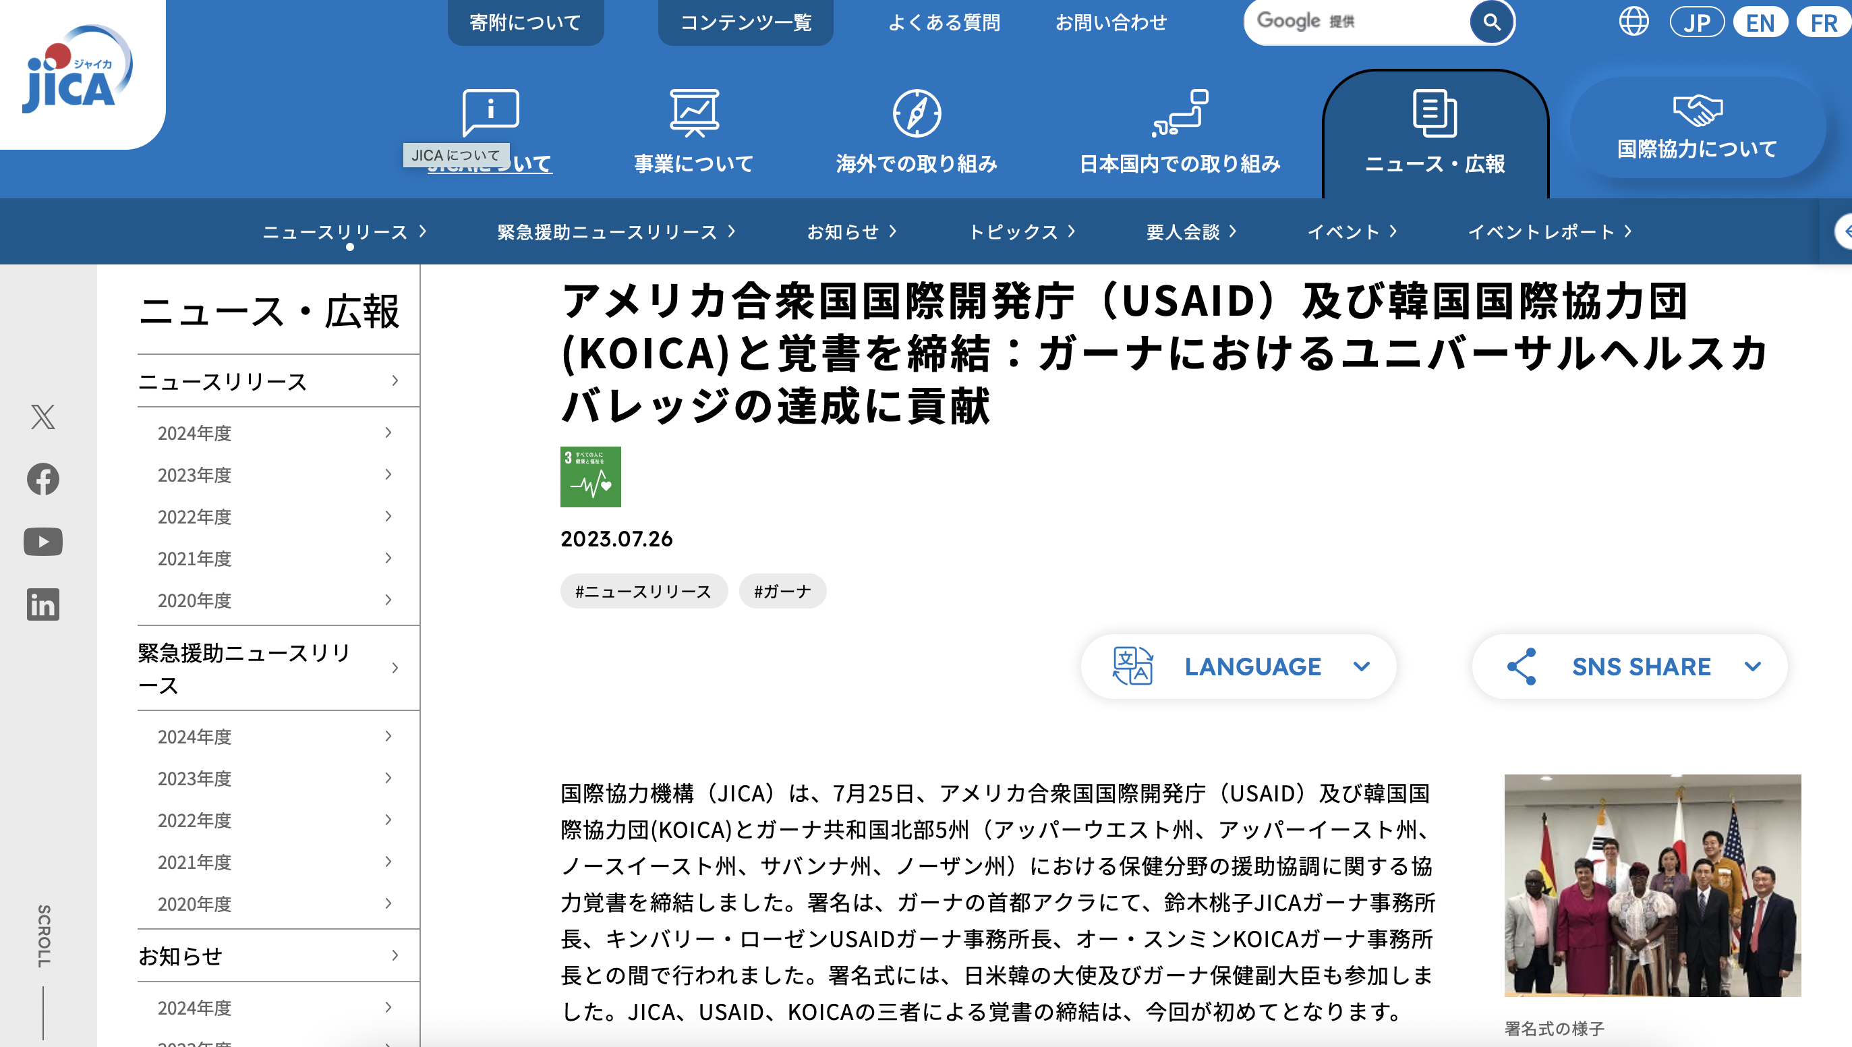Click the translate icon in LANGUAGE button
The image size is (1852, 1047).
pyautogui.click(x=1132, y=666)
